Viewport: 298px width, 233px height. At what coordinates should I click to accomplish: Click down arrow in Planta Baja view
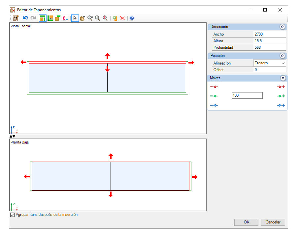[111, 194]
